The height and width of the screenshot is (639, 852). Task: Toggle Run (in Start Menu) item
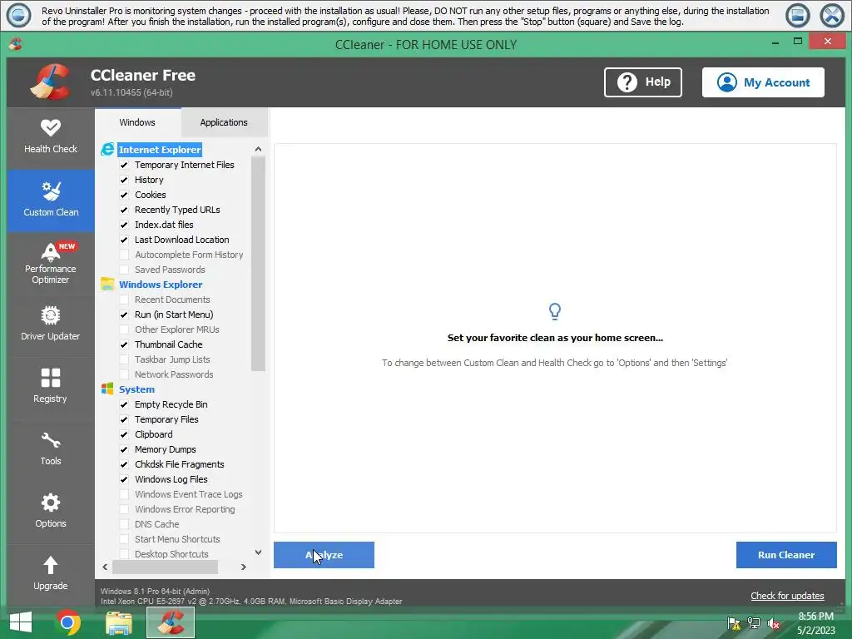click(x=124, y=315)
